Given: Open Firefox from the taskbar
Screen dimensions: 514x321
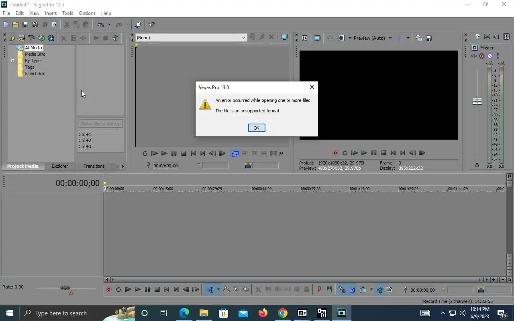Looking at the screenshot, I should pos(263,313).
